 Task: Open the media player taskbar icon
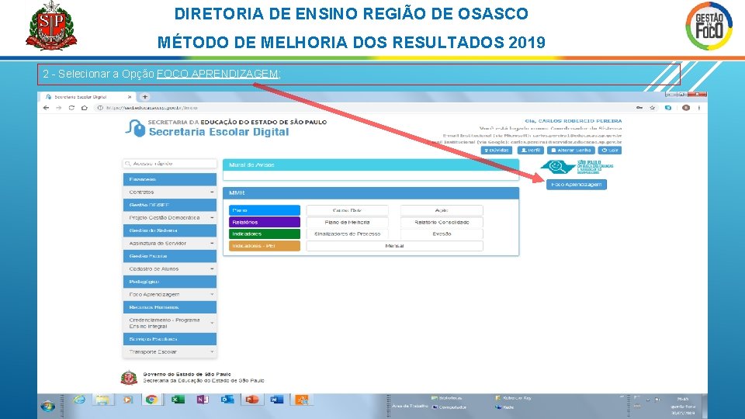tap(127, 400)
